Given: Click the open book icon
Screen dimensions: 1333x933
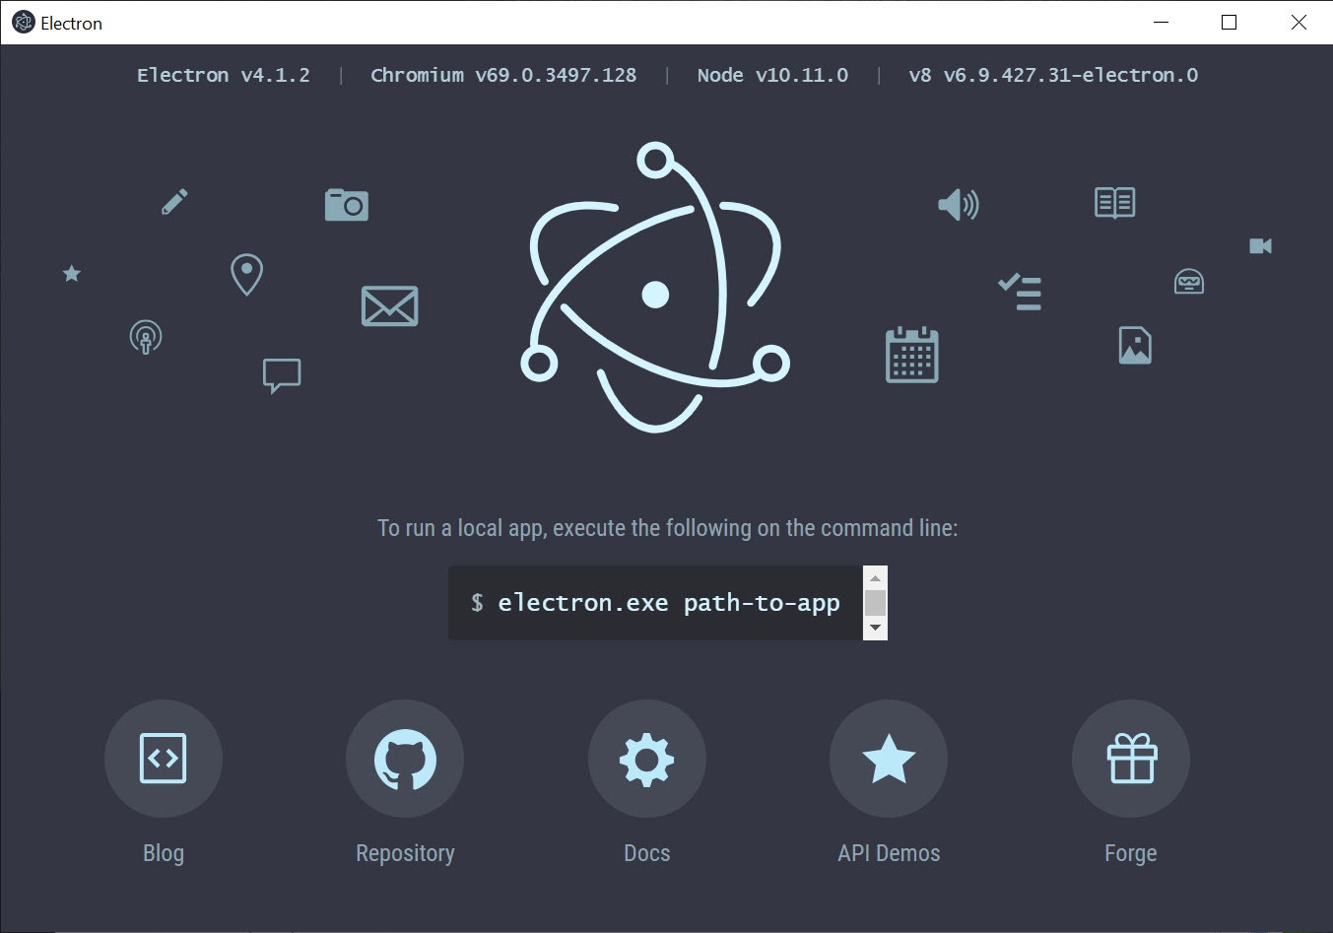Looking at the screenshot, I should tap(1115, 203).
